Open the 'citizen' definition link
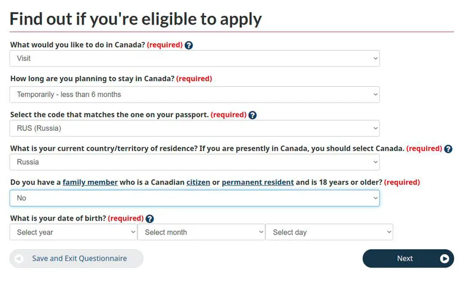 point(198,183)
